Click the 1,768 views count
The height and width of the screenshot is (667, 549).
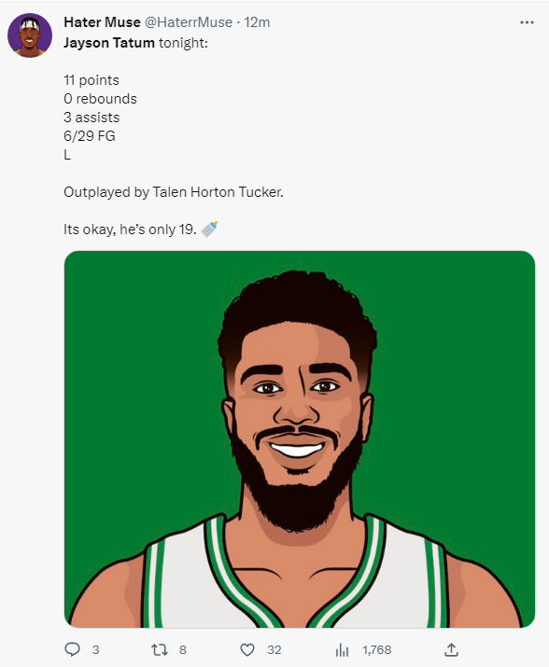(377, 649)
